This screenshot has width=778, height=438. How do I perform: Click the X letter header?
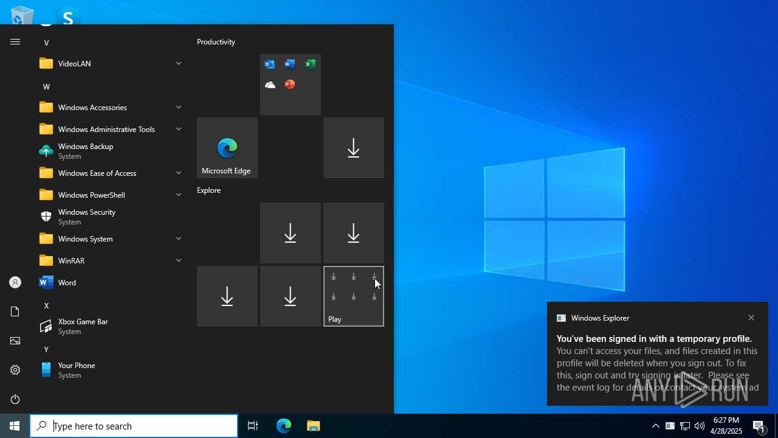(x=46, y=305)
